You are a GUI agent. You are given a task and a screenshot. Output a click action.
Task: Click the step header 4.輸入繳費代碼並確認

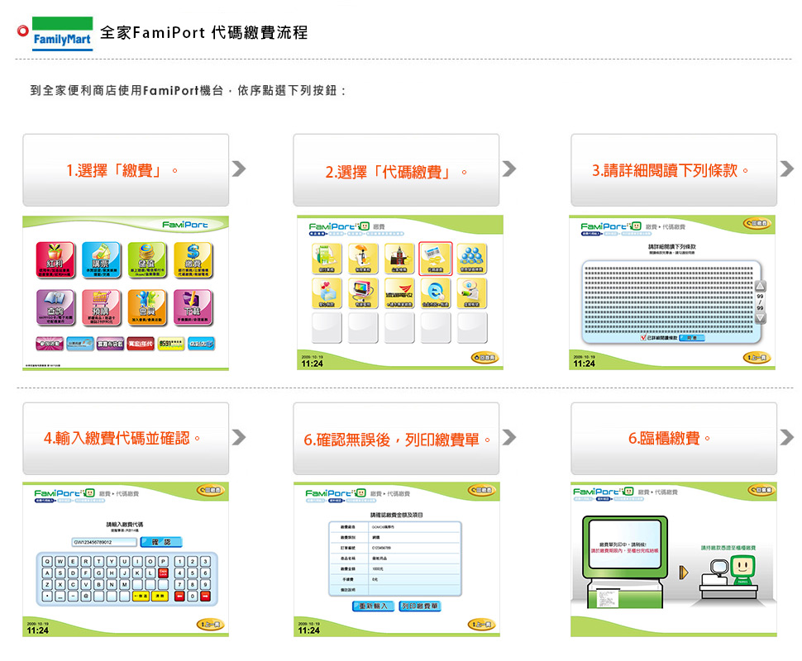coord(126,438)
